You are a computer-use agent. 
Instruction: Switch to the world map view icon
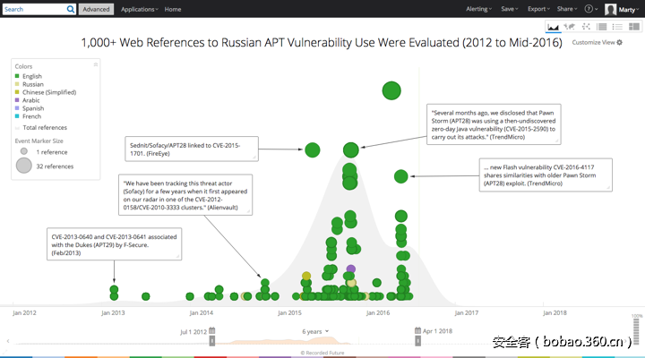click(x=570, y=27)
